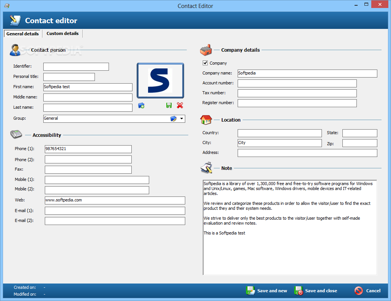Click the 'Created on:' status label
This screenshot has height=301, width=391.
25,287
